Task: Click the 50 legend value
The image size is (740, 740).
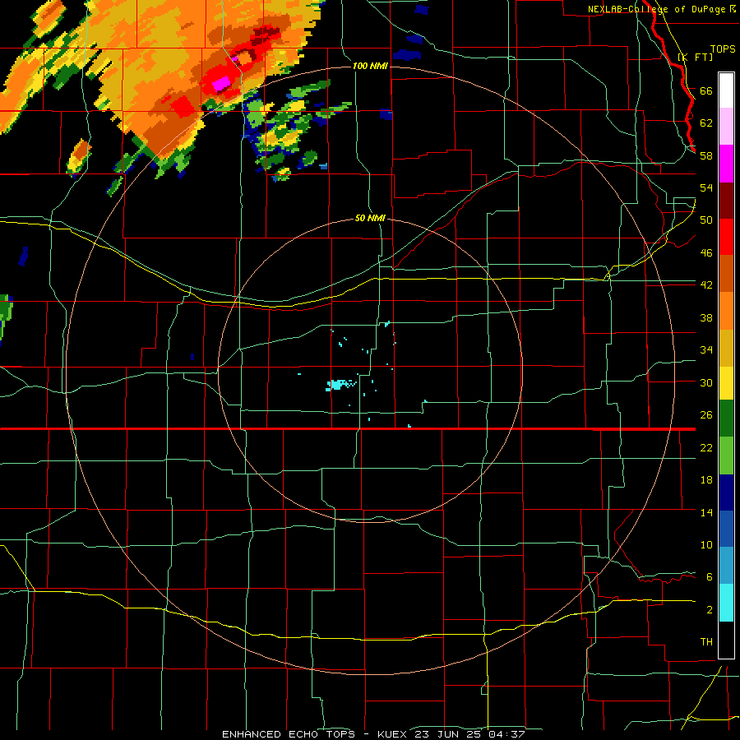Action: (706, 220)
